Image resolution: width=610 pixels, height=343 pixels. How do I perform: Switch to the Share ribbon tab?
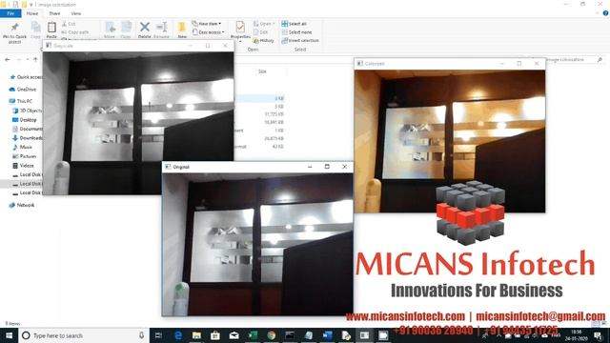[54, 13]
